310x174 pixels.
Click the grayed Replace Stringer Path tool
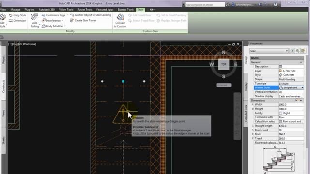[x=171, y=20]
